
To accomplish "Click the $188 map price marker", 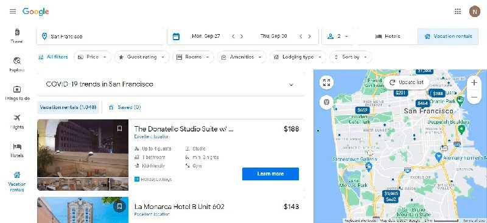I will pyautogui.click(x=438, y=94).
